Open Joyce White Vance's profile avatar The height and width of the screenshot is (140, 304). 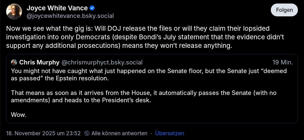click(14, 11)
